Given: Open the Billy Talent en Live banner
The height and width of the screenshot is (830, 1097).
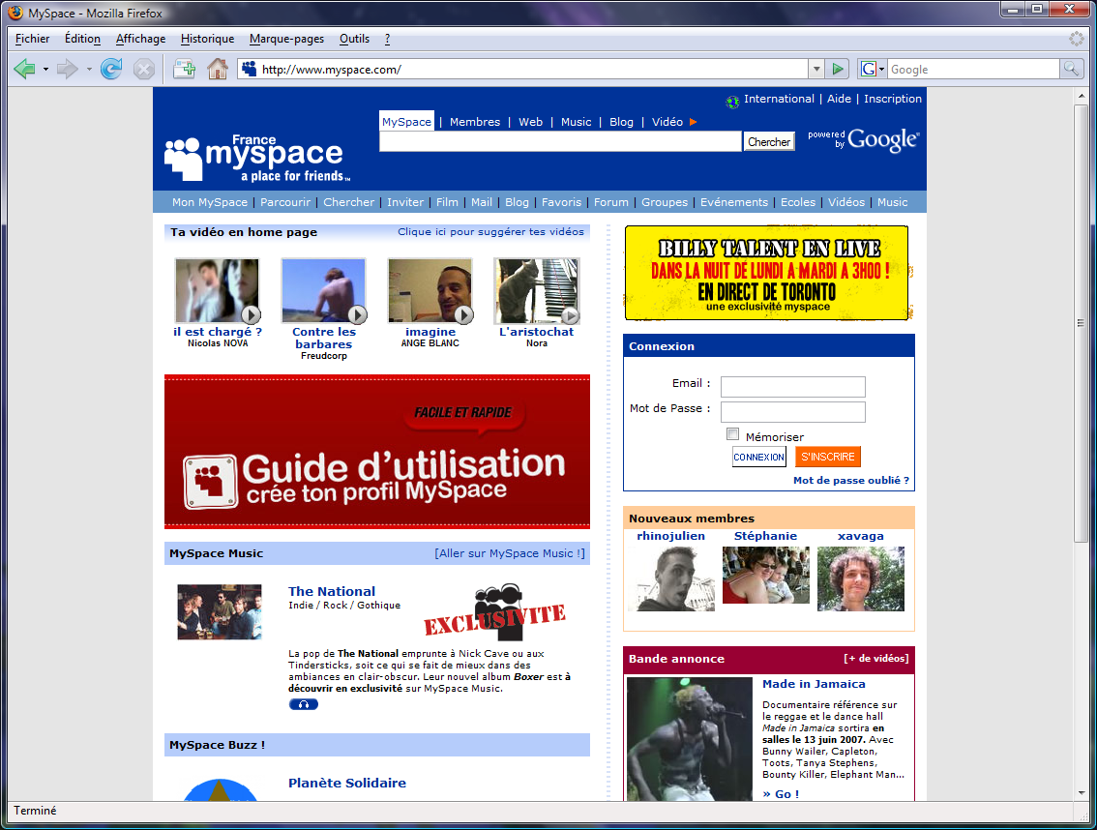Looking at the screenshot, I should pyautogui.click(x=766, y=272).
